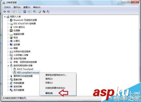
Task: Click the Back arrow in the toolbar
Action: [x=5, y=12]
